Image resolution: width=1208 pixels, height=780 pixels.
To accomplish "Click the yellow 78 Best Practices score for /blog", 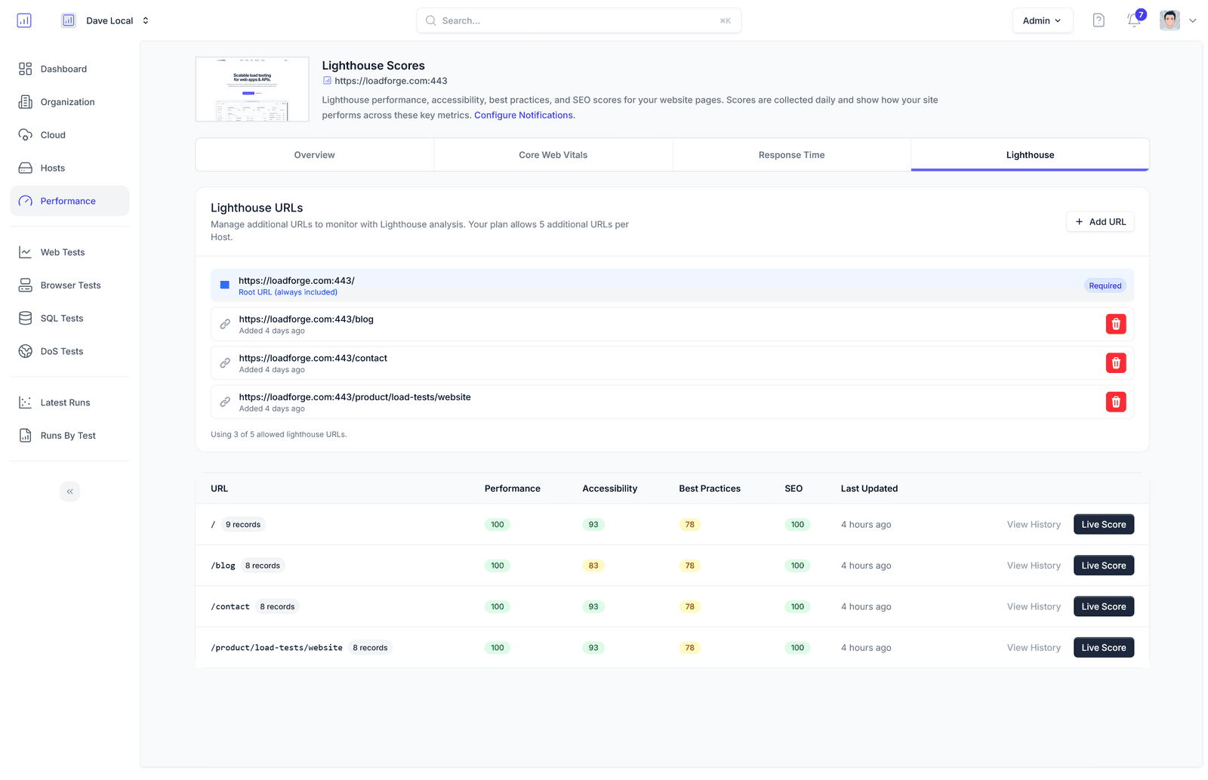I will click(689, 565).
